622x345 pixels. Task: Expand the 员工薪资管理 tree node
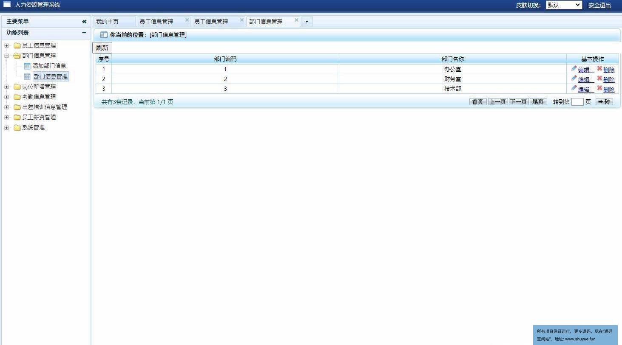(x=6, y=117)
